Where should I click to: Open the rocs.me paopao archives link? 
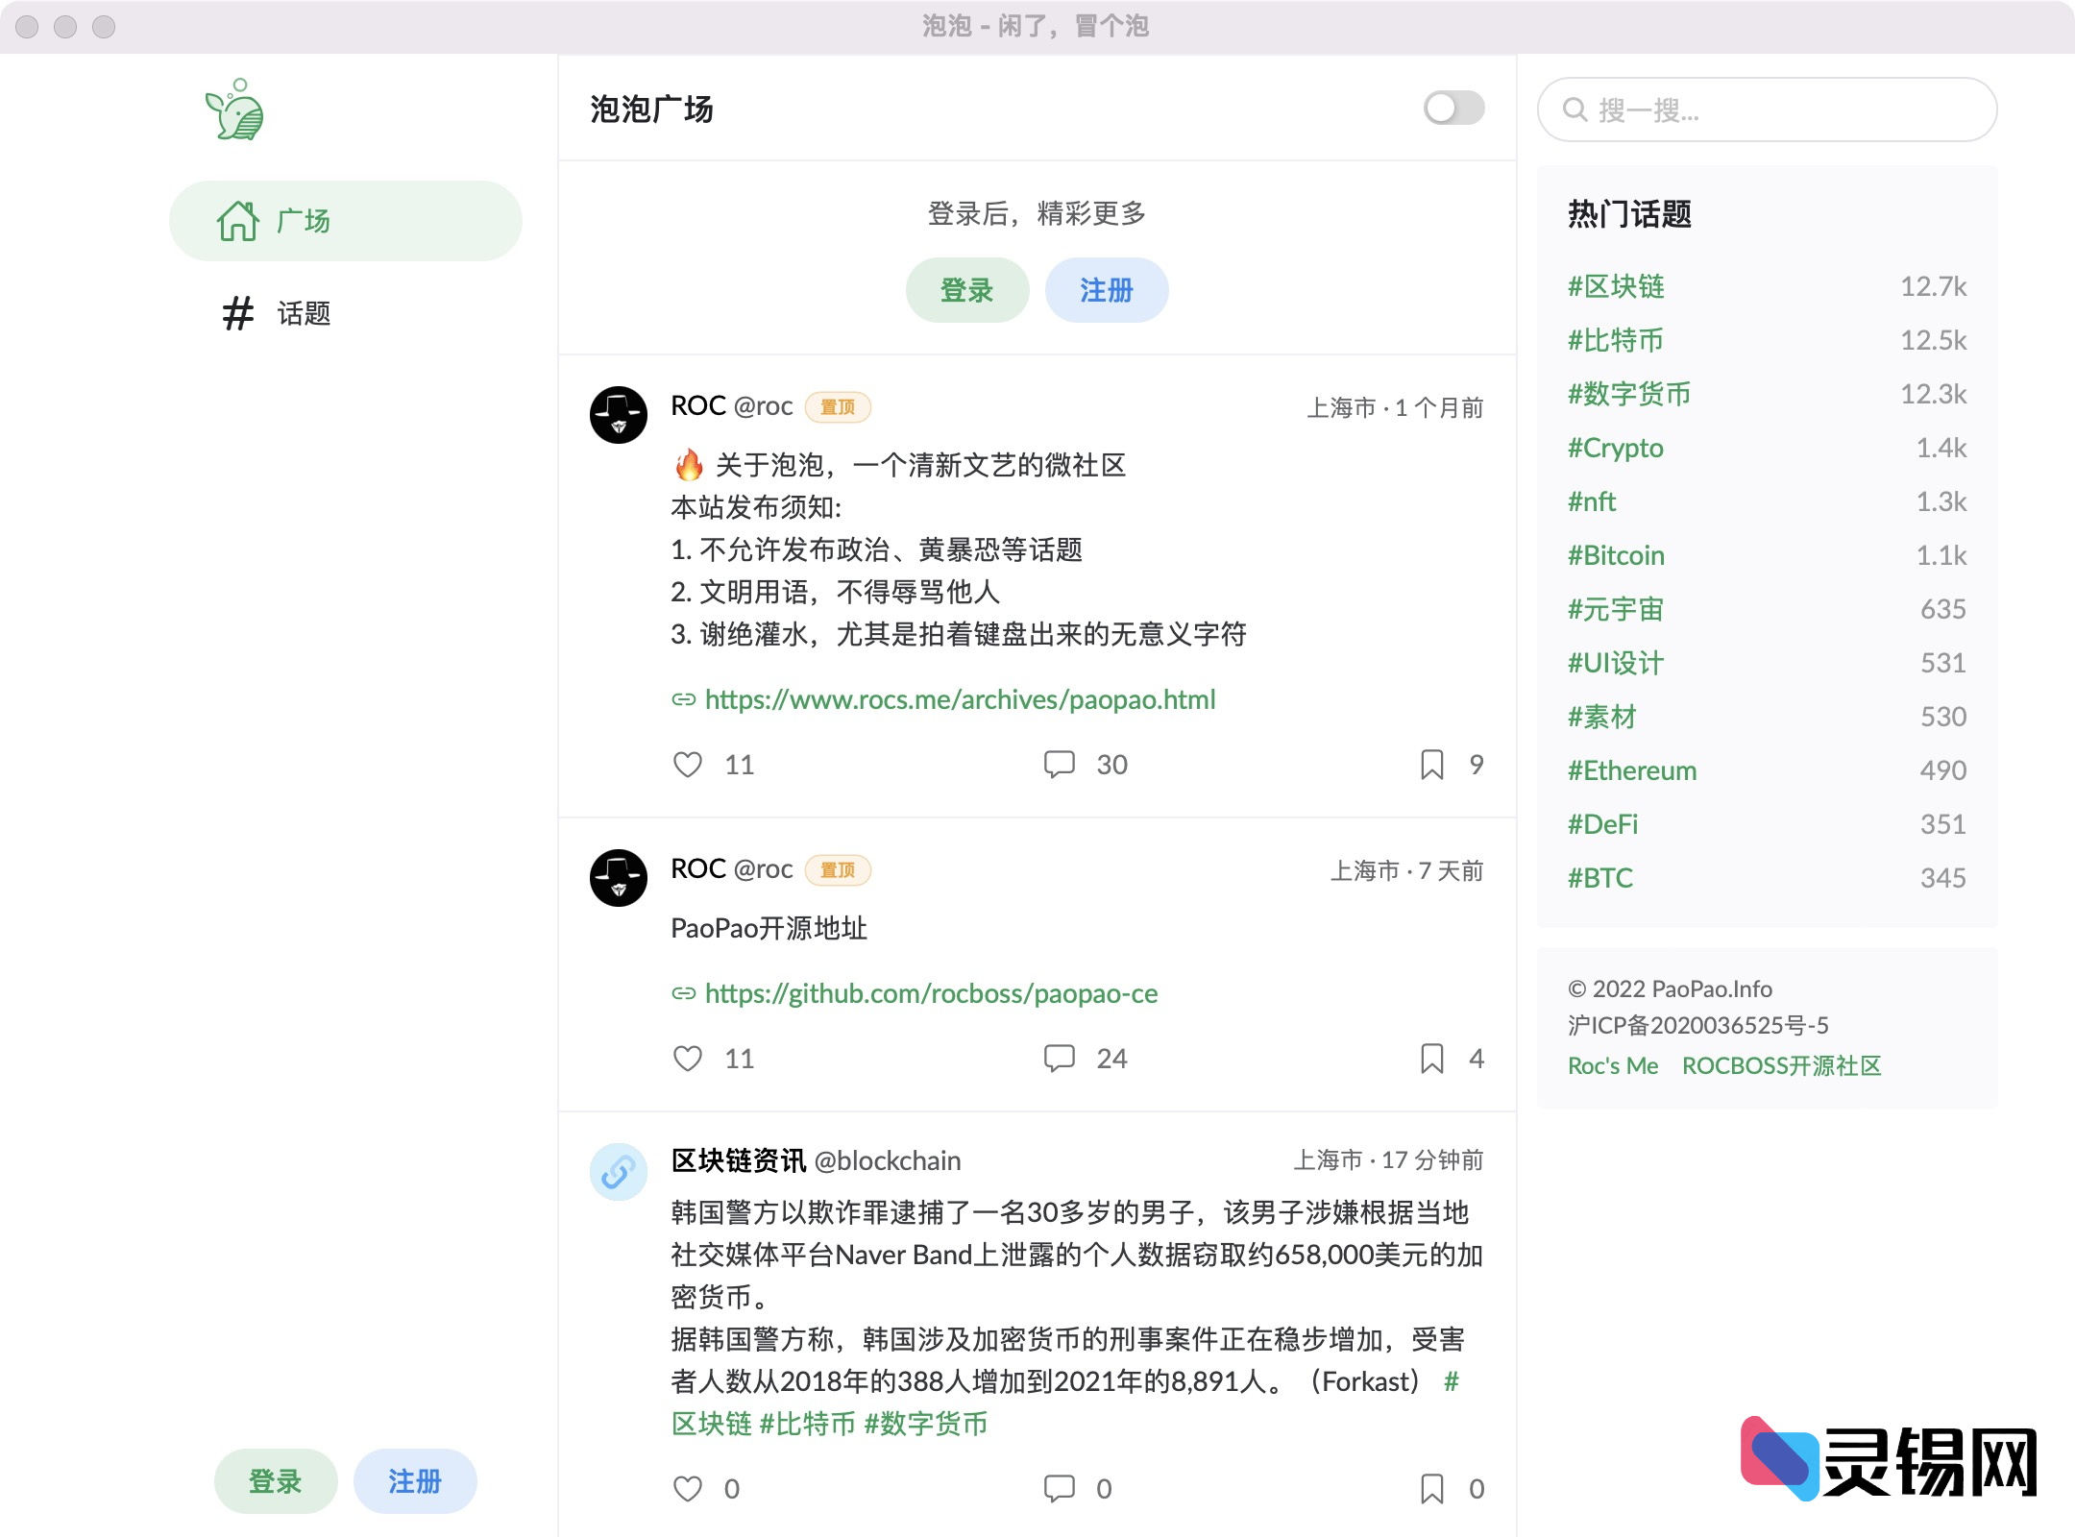click(x=960, y=699)
